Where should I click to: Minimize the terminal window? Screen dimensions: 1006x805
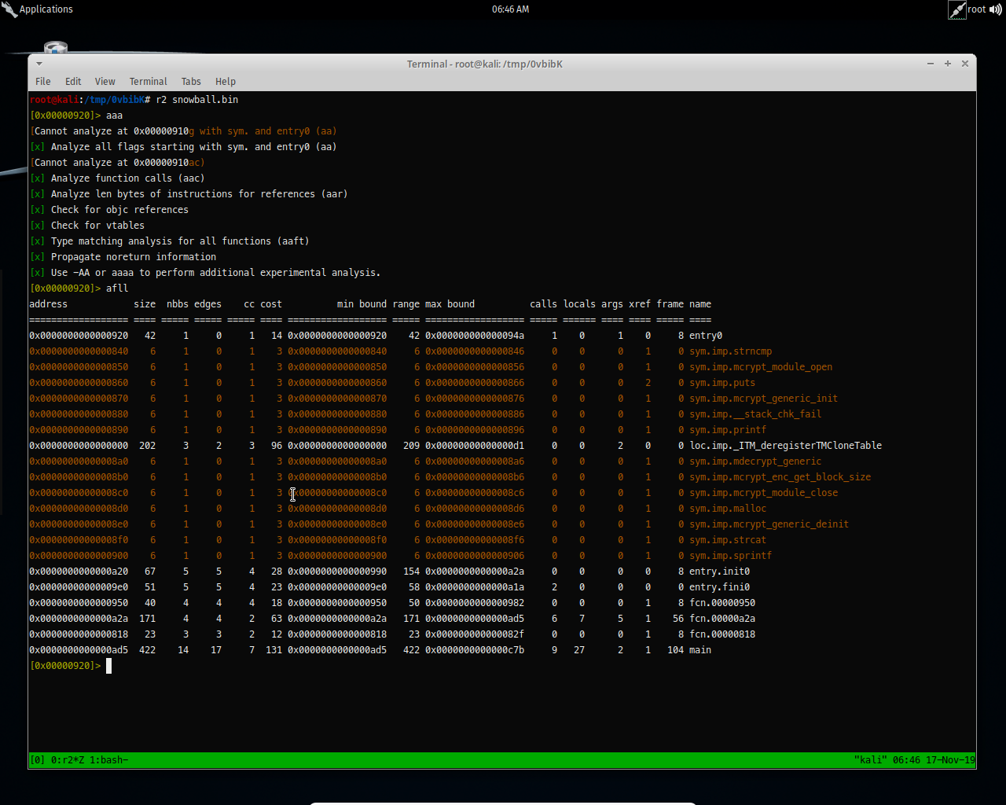pyautogui.click(x=931, y=64)
